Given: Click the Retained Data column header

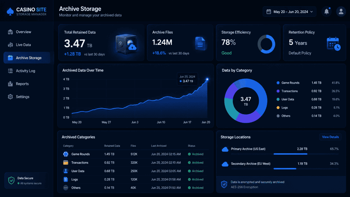Looking at the screenshot, I should click(112, 146).
